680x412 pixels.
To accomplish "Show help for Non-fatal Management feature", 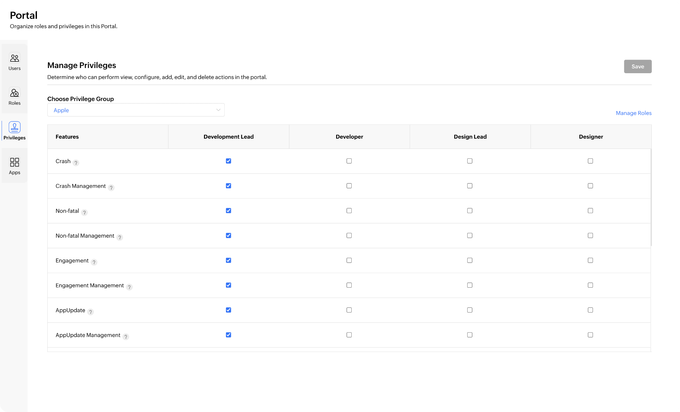I will [x=119, y=237].
